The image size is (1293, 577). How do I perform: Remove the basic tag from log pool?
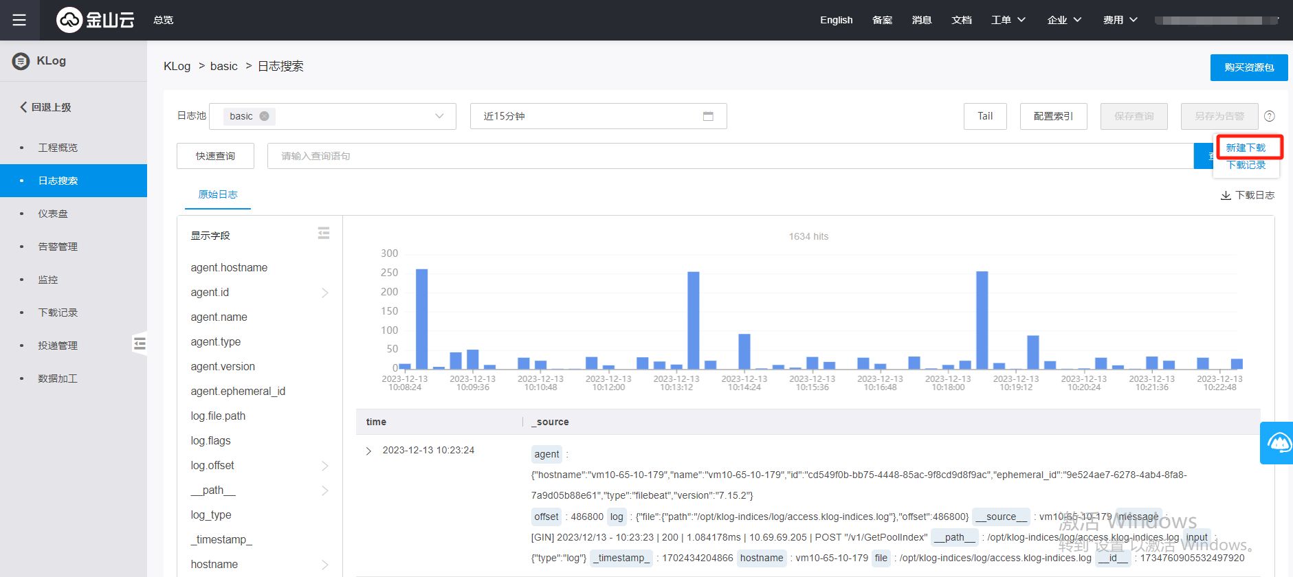click(x=264, y=116)
